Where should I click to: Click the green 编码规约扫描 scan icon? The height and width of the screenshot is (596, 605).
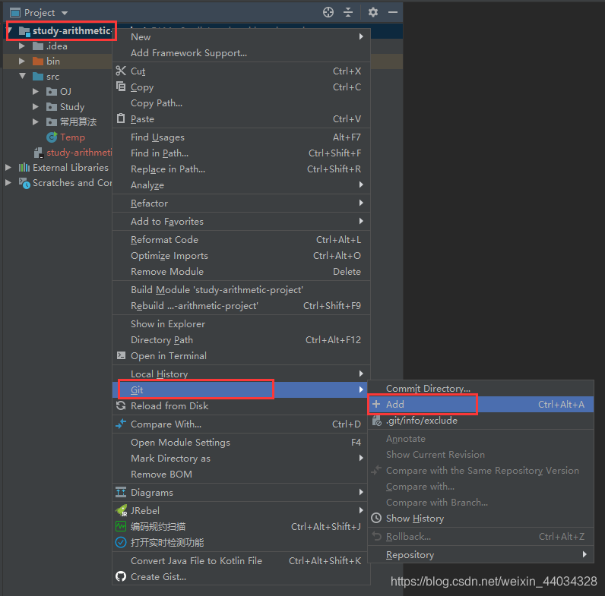(121, 526)
